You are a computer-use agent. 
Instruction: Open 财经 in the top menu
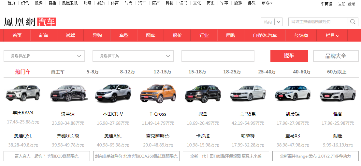click(x=87, y=3)
